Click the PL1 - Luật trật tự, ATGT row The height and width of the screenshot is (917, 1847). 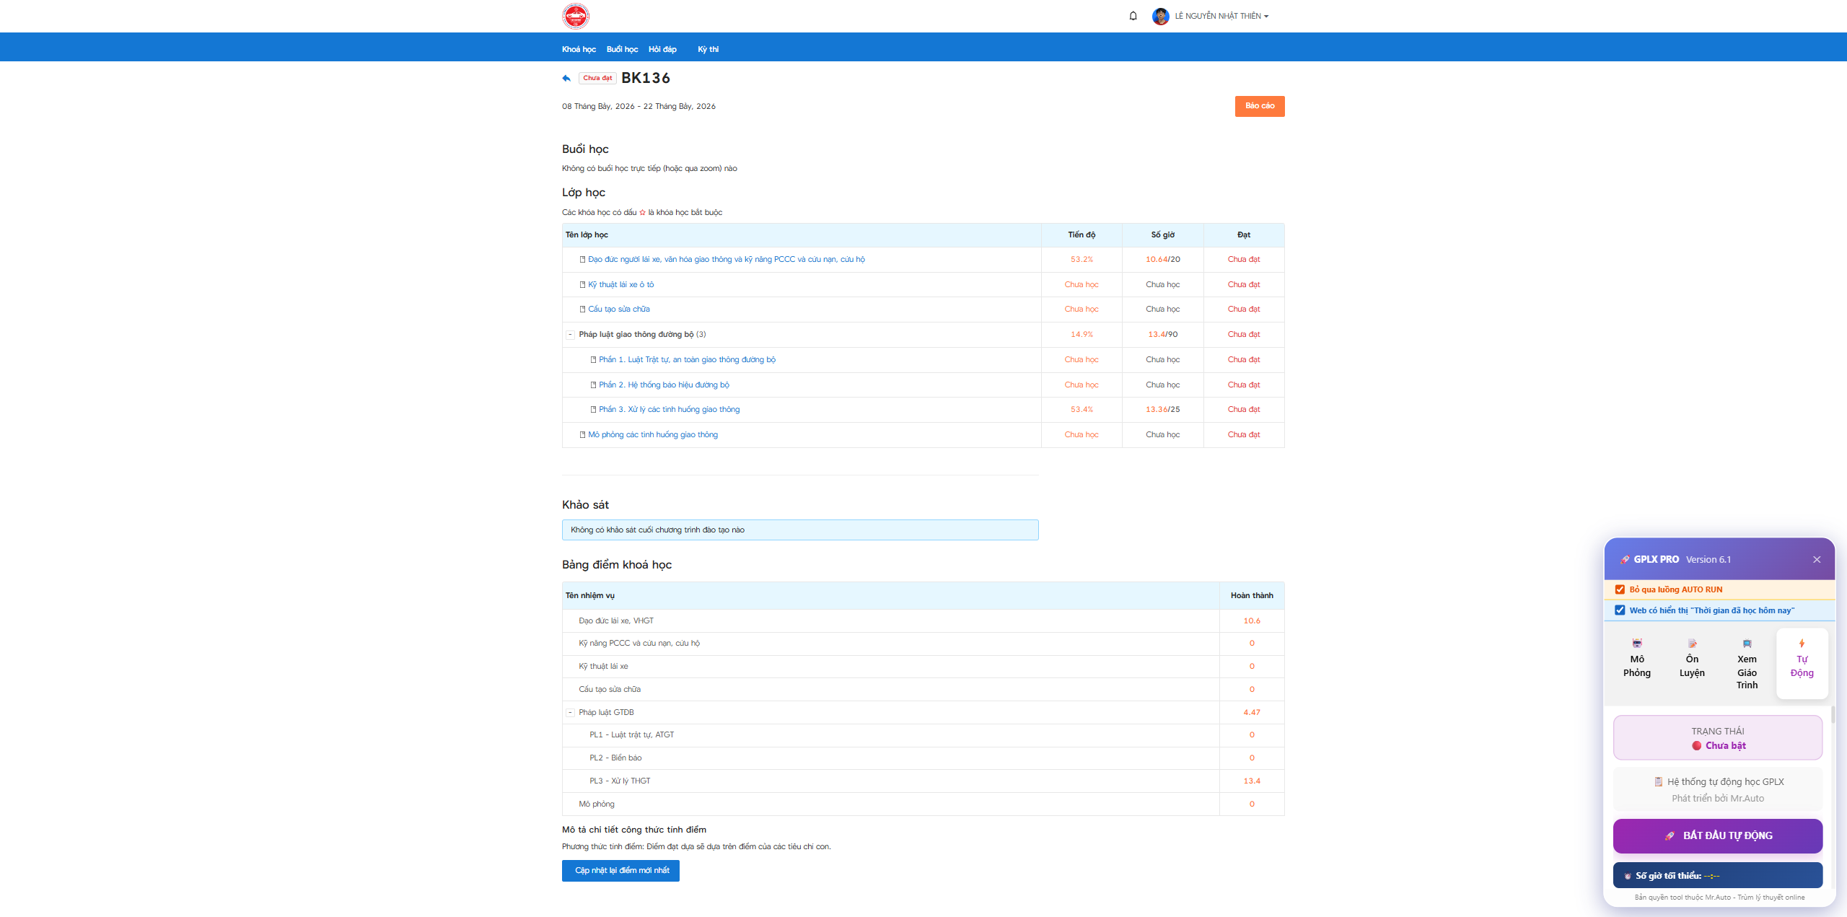(x=923, y=734)
